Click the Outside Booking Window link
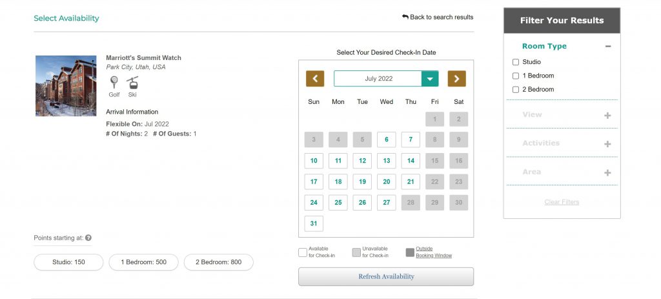This screenshot has height=299, width=661. tap(433, 252)
